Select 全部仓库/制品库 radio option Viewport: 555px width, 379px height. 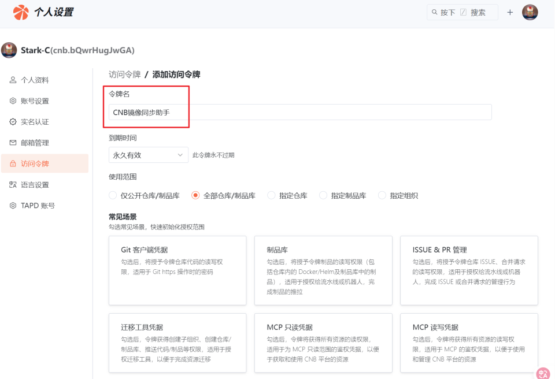point(195,195)
